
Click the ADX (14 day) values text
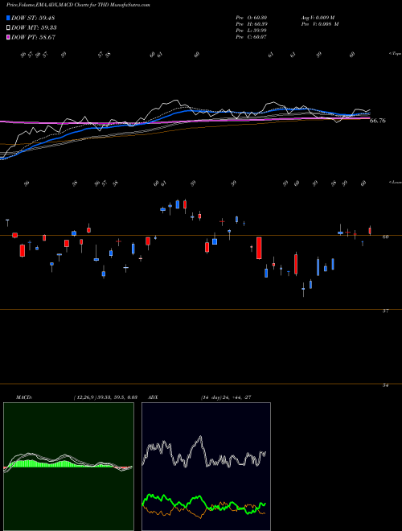226,397
